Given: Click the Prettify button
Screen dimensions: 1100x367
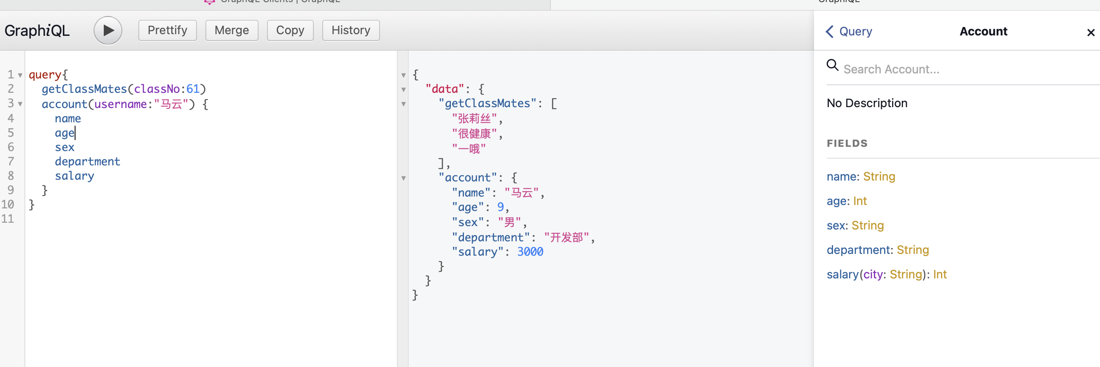Looking at the screenshot, I should pyautogui.click(x=167, y=30).
